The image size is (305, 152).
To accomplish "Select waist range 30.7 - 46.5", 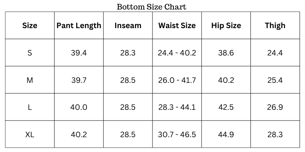I will (177, 135).
